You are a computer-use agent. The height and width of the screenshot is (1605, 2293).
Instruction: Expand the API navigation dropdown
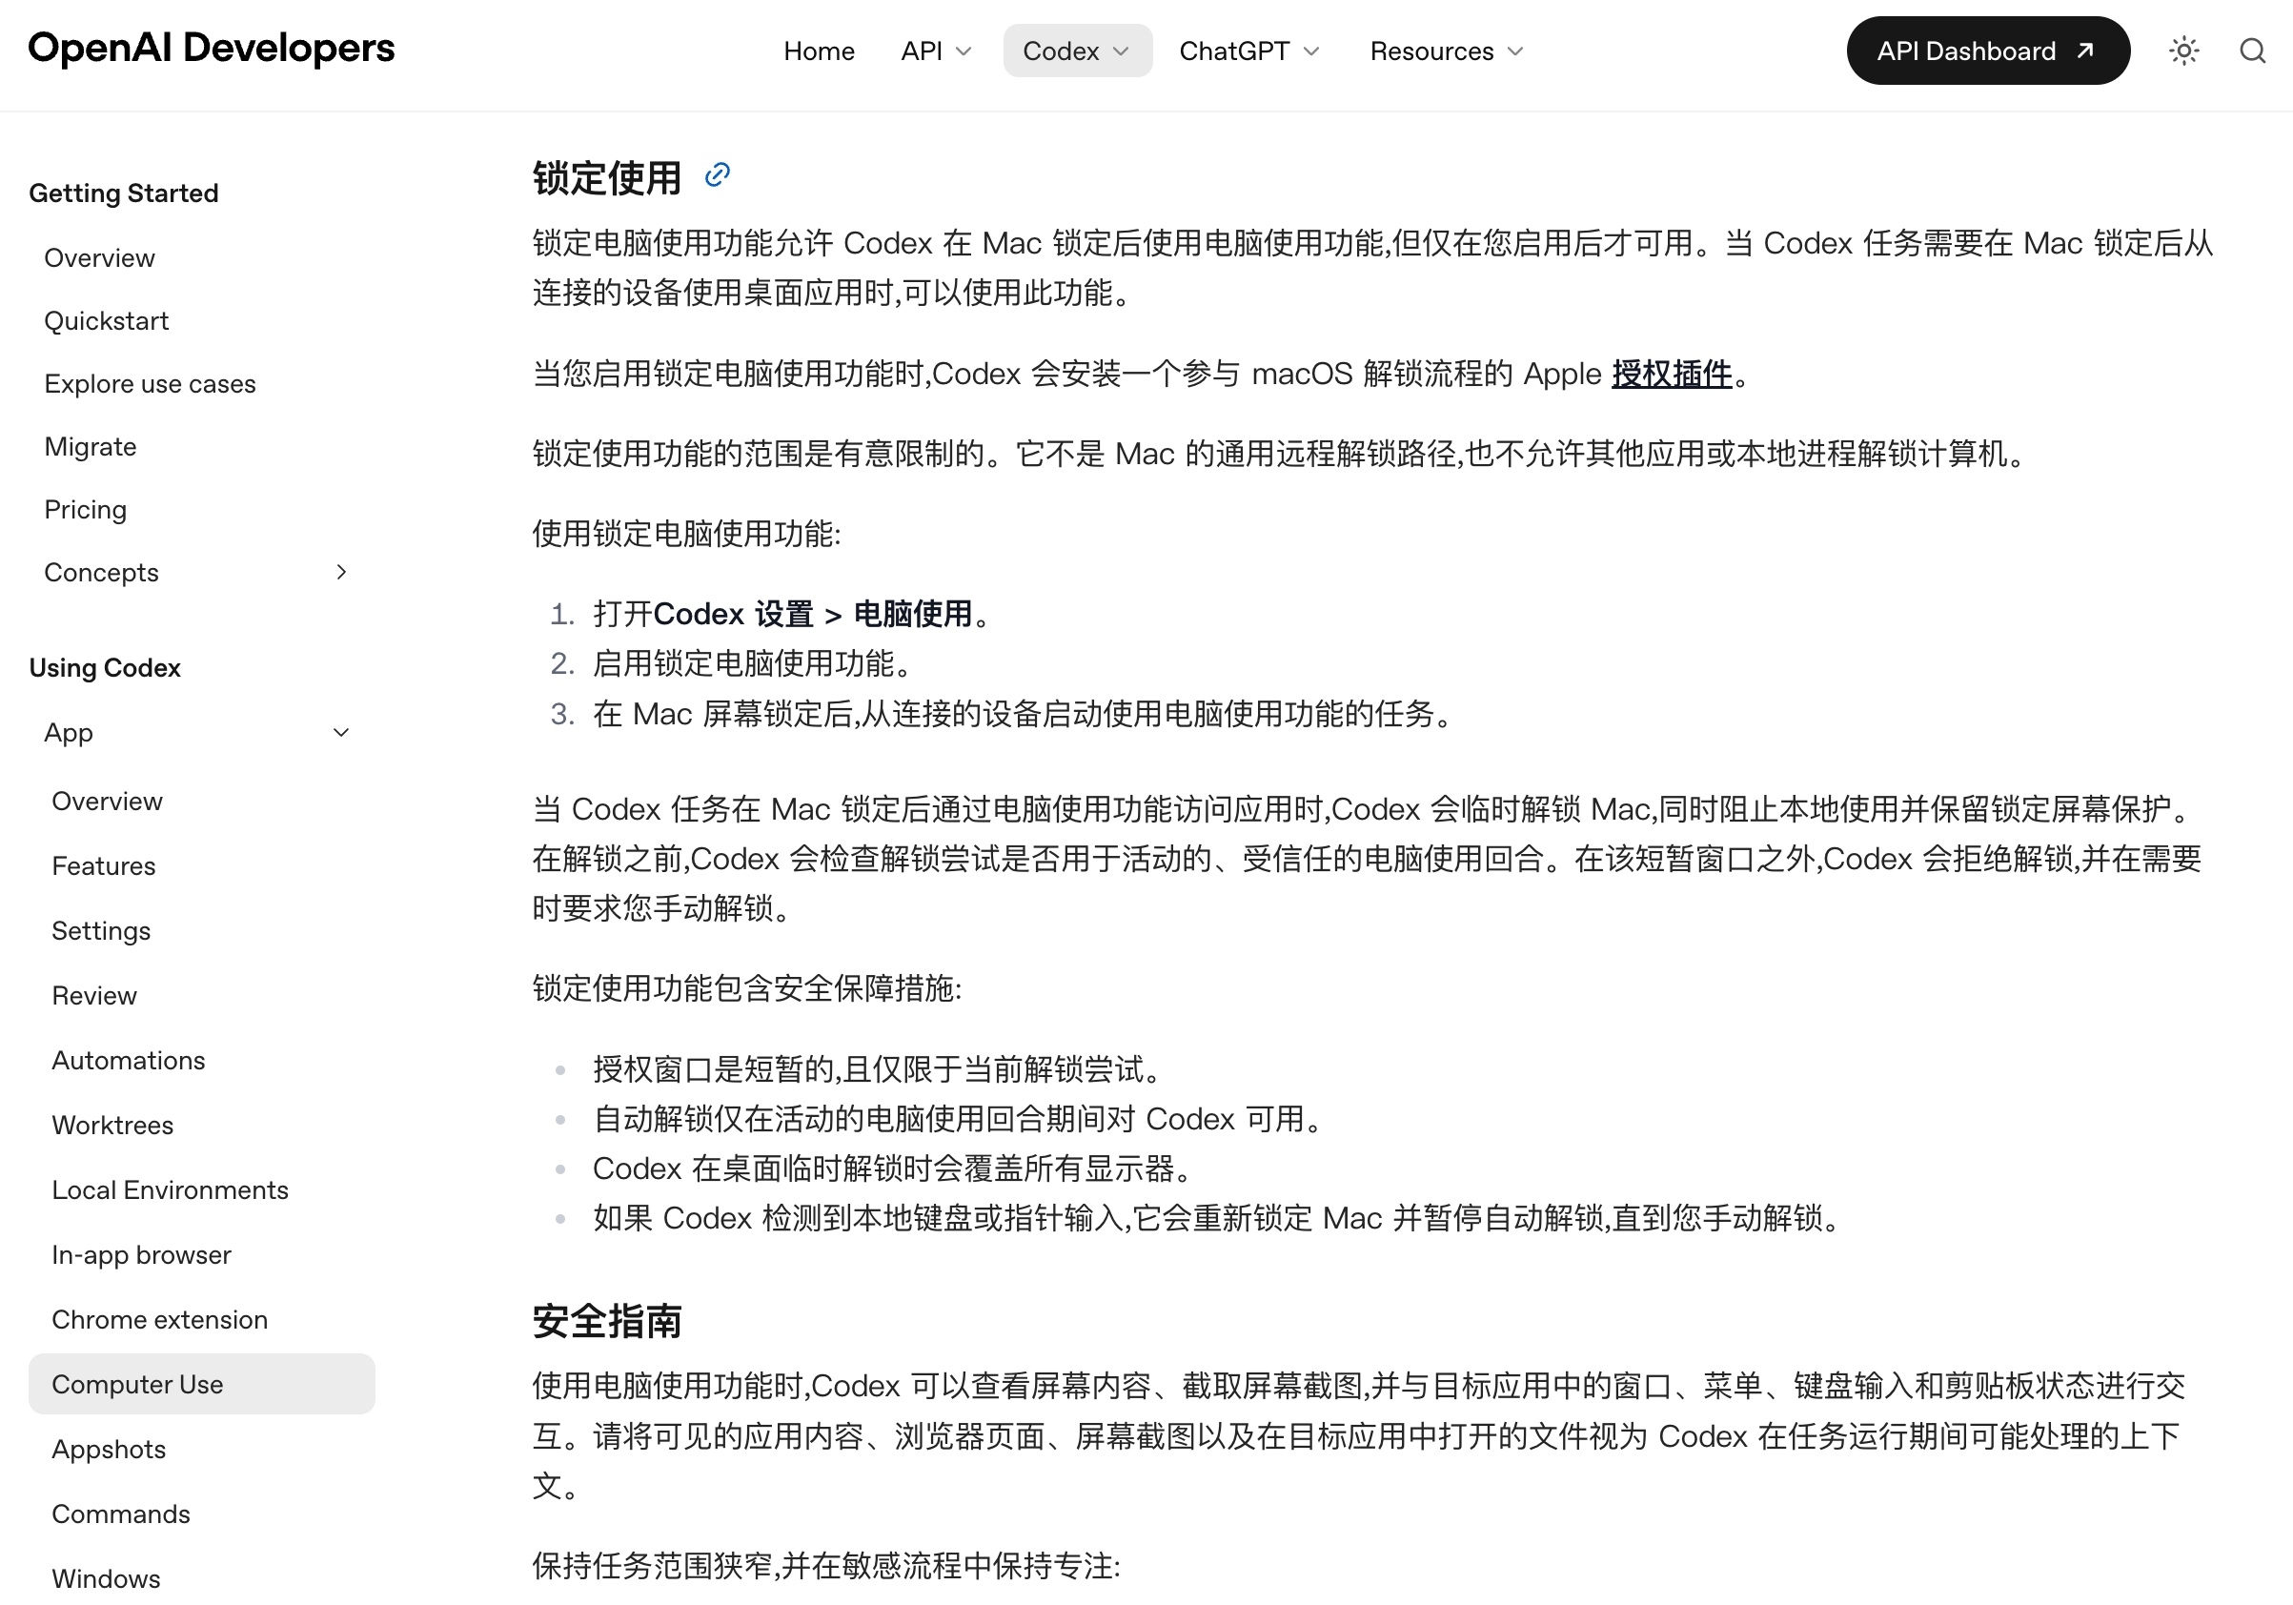pos(936,51)
